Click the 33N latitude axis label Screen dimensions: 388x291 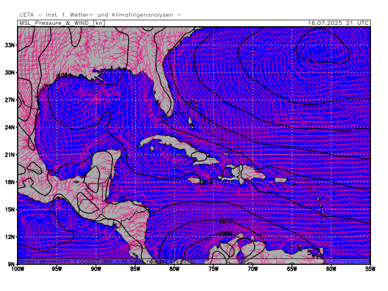click(10, 45)
